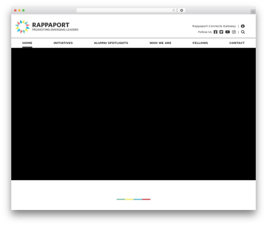Open the INITIATIVES menu
Screen dimensions: 267x226
63,43
